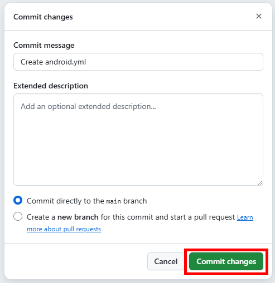Click the "for this commit and start a pull request" label text
The image size is (275, 283).
click(x=168, y=217)
